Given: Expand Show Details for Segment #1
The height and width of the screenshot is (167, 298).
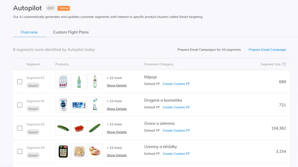Looking at the screenshot, I should (117, 85).
